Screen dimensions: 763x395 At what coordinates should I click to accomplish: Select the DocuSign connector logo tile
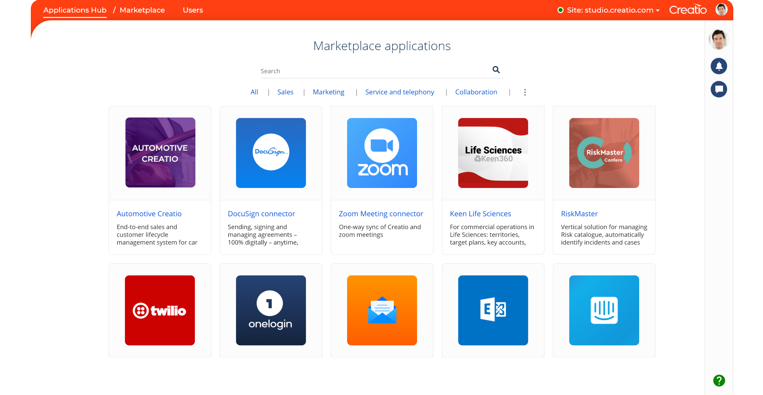click(270, 153)
